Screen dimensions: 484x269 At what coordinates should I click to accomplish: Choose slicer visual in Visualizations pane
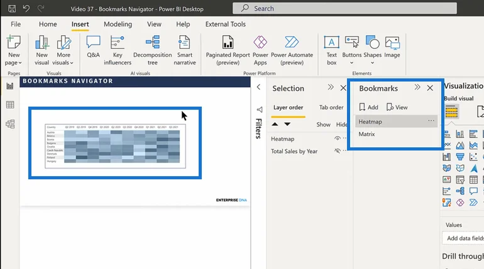pyautogui.click(x=460, y=179)
